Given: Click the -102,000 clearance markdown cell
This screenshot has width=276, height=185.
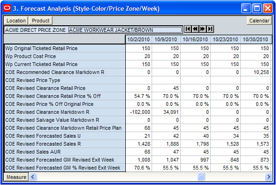Looking at the screenshot, I should pos(138,112).
